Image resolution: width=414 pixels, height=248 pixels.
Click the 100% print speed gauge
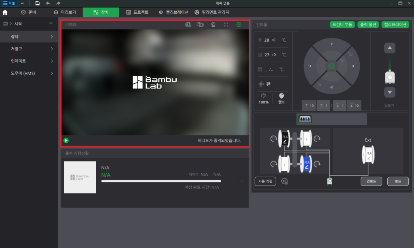point(264,99)
